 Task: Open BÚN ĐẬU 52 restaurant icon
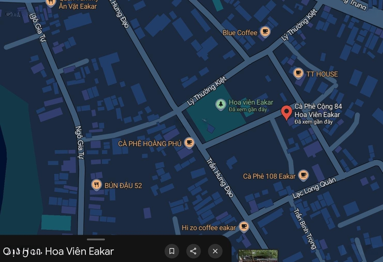pos(96,185)
